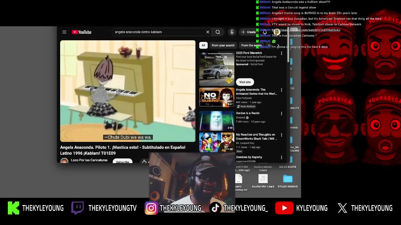Open the Loco Por las Caricaturas channel avatar
Image resolution: width=401 pixels, height=225 pixels.
pyautogui.click(x=64, y=161)
